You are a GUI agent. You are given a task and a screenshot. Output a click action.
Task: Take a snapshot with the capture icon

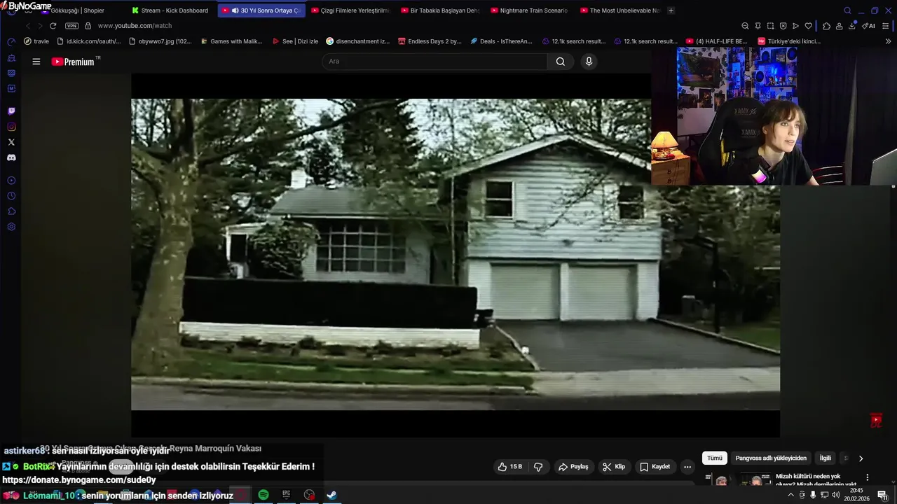770,26
